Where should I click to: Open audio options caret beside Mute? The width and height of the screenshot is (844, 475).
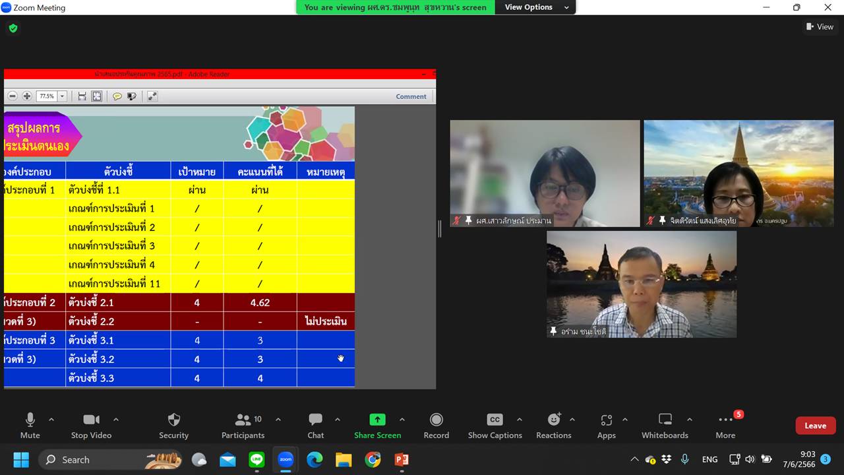51,420
